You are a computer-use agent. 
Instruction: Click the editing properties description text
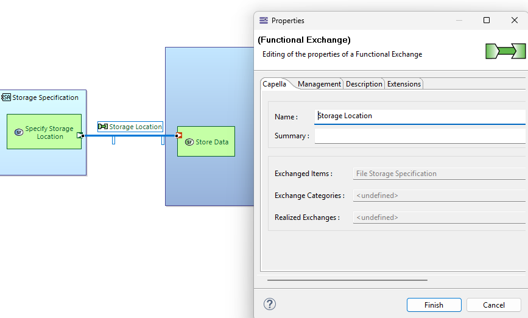point(342,54)
